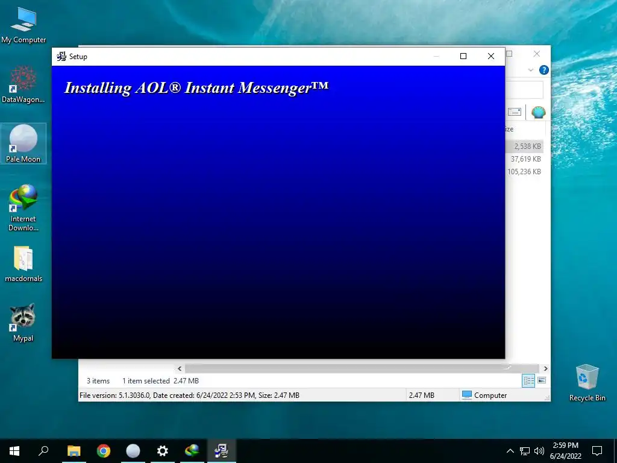Open taskbar search magnifier
This screenshot has height=463, width=617.
click(x=43, y=451)
